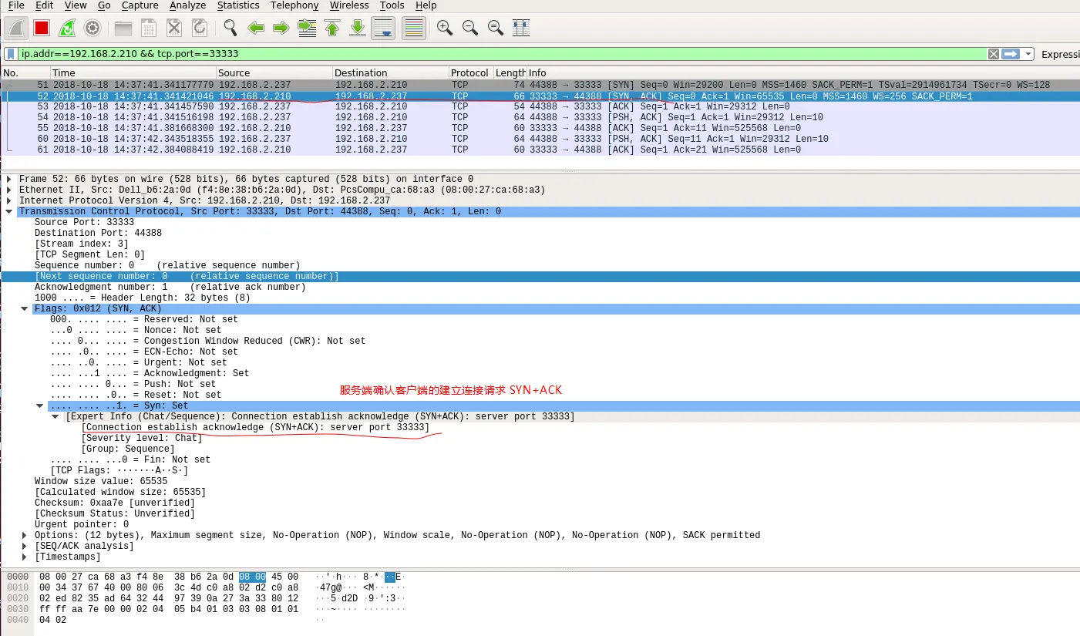This screenshot has height=636, width=1080.
Task: Zoom out on the packet text
Action: pyautogui.click(x=470, y=29)
